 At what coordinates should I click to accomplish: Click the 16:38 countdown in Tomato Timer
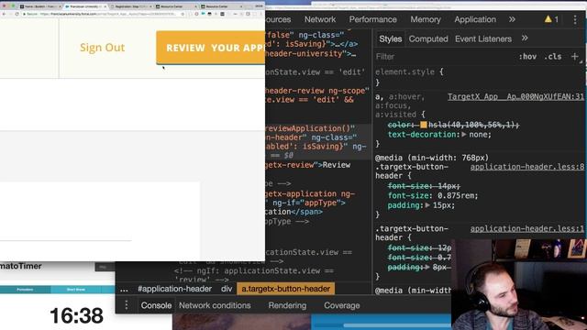pos(77,315)
